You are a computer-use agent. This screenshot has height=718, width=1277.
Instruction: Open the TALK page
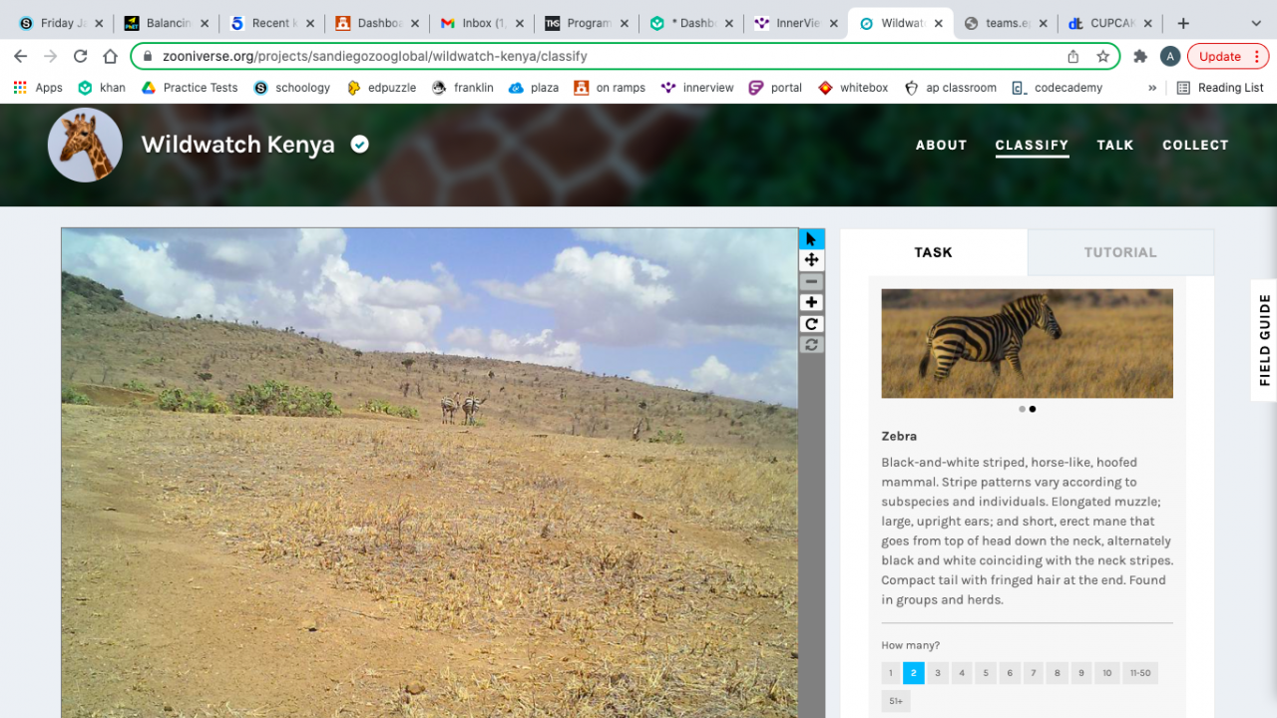[1115, 146]
